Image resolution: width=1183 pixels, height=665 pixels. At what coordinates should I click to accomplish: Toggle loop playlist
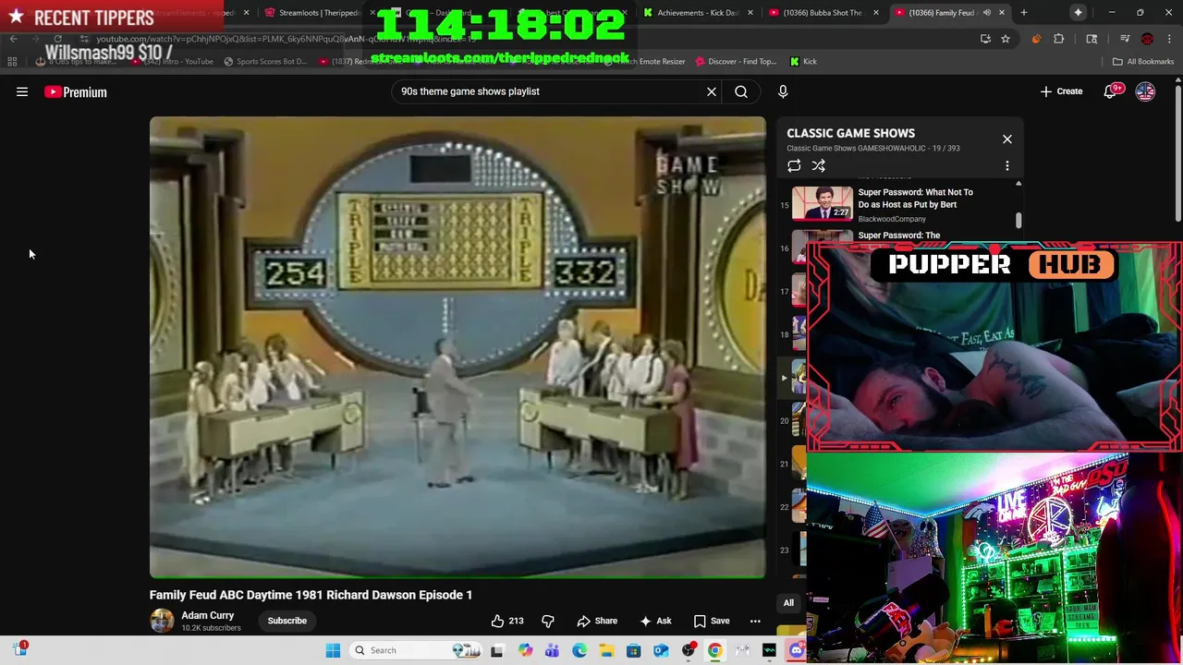tap(794, 166)
